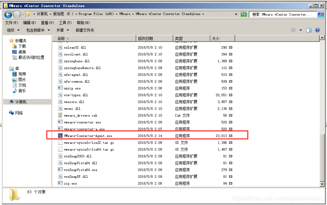Select the file named vim-types.dll
The image size is (327, 205).
pos(76,95)
